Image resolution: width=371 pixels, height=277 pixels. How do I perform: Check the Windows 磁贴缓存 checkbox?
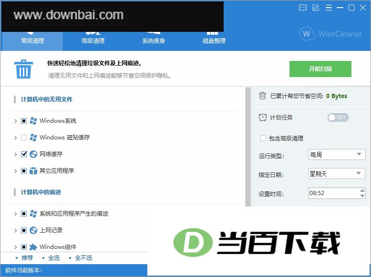click(24, 138)
